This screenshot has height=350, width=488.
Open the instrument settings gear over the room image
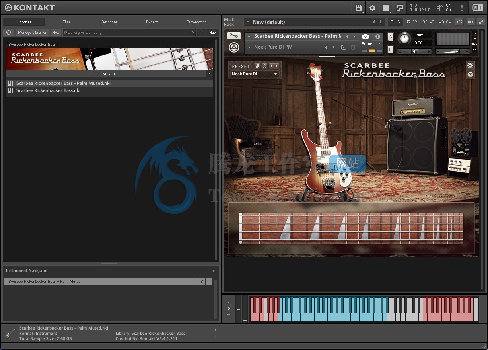470,65
